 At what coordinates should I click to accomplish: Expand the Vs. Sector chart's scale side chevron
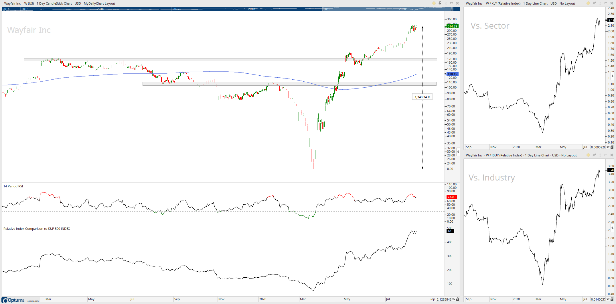[x=613, y=76]
